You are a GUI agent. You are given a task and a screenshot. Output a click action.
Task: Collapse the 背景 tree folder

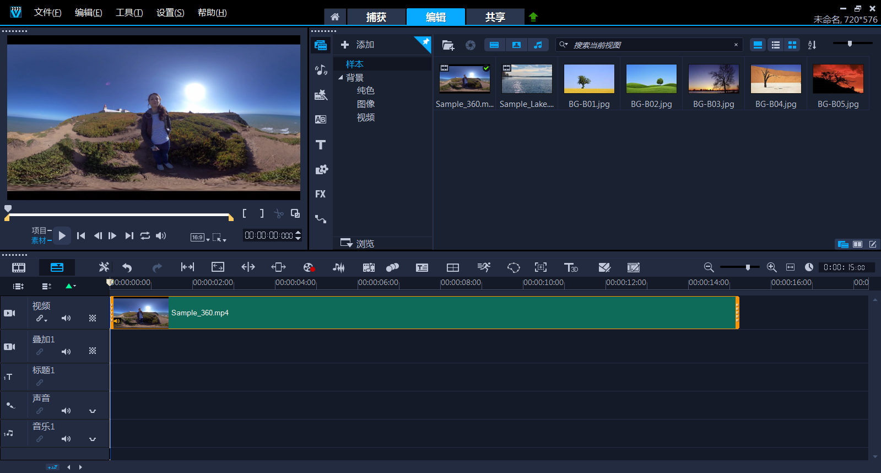tap(340, 78)
